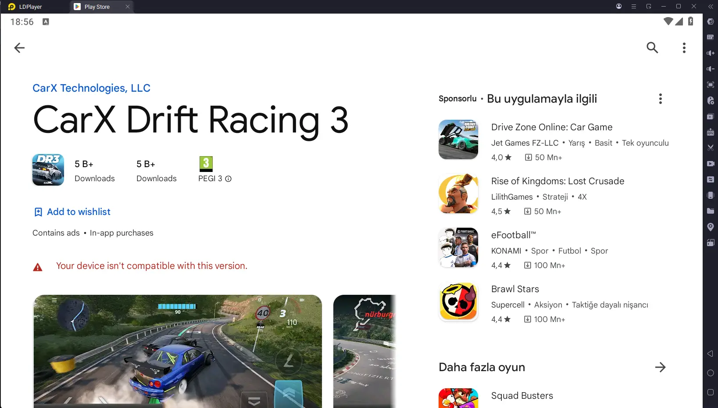Open the Nürburgring track screenshot

tap(364, 351)
